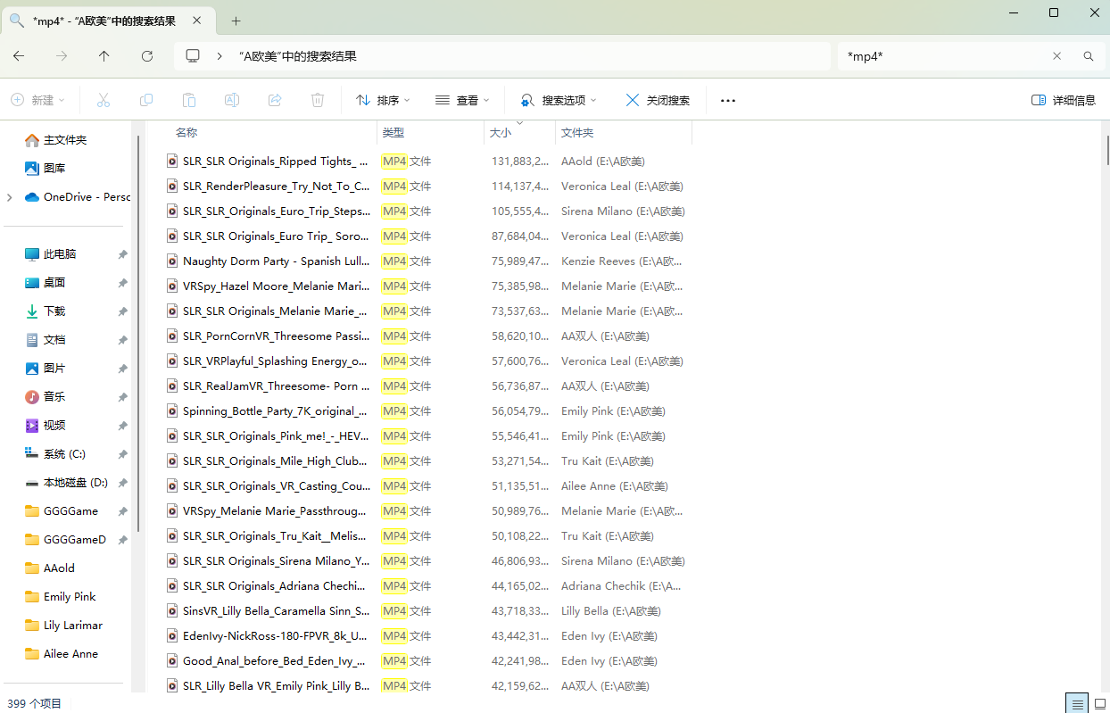1110x713 pixels.
Task: Click the magnifier search icon
Action: [x=1089, y=55]
